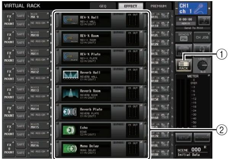The height and width of the screenshot is (159, 228).
Task: Open the REV-X Room effect icon
Action: tap(71, 38)
